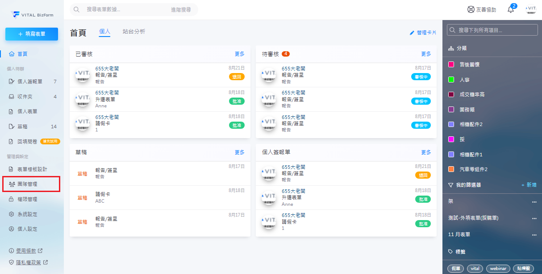Click the 填寫表單 button
This screenshot has width=542, height=274.
(x=32, y=34)
